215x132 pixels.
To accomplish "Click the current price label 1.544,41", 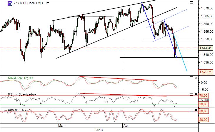I will [x=206, y=48].
